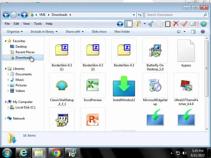Viewport: 211px width, 158px height.
Task: Click the Paste clipboard icon
Action: coord(168,24)
